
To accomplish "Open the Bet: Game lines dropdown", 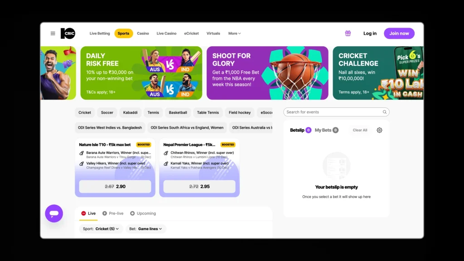I will pyautogui.click(x=146, y=229).
